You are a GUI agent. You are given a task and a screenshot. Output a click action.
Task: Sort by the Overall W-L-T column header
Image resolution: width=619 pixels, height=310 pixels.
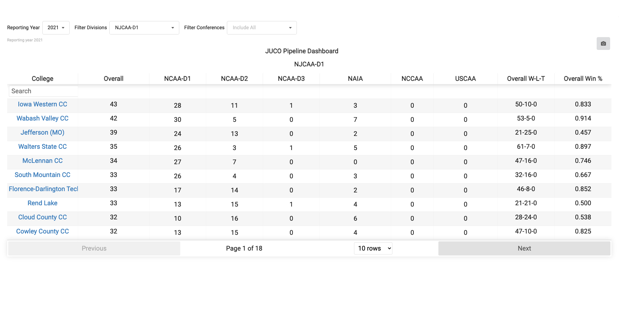click(x=526, y=78)
